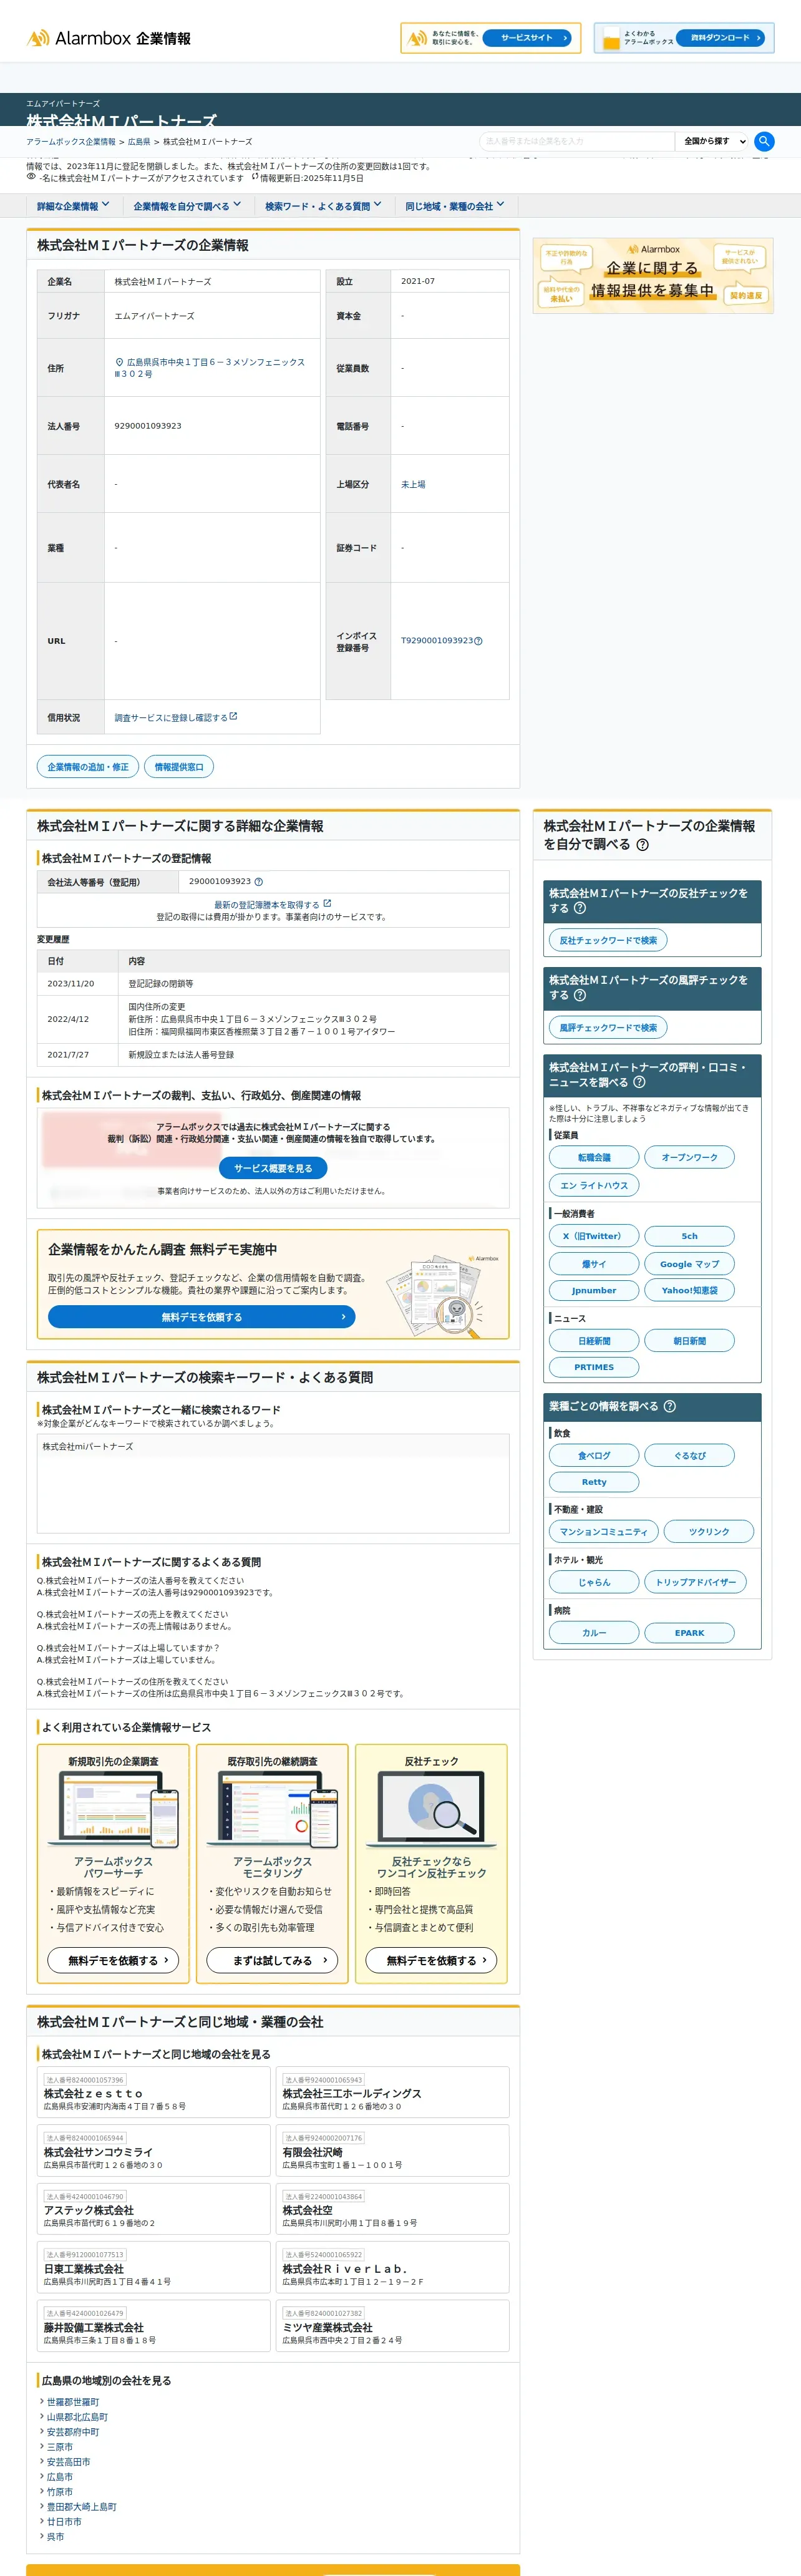Expand the 企業情報を自分で調べる menu

tap(187, 206)
